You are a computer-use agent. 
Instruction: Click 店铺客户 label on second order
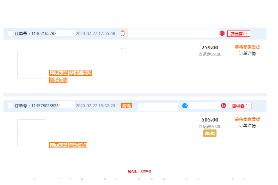[x=240, y=106]
